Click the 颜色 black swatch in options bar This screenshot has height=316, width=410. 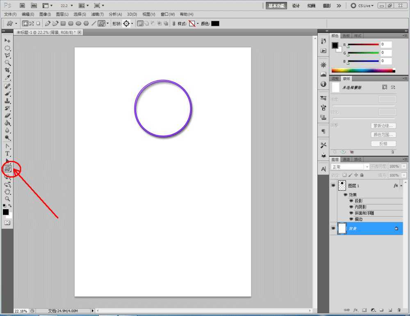click(x=215, y=24)
